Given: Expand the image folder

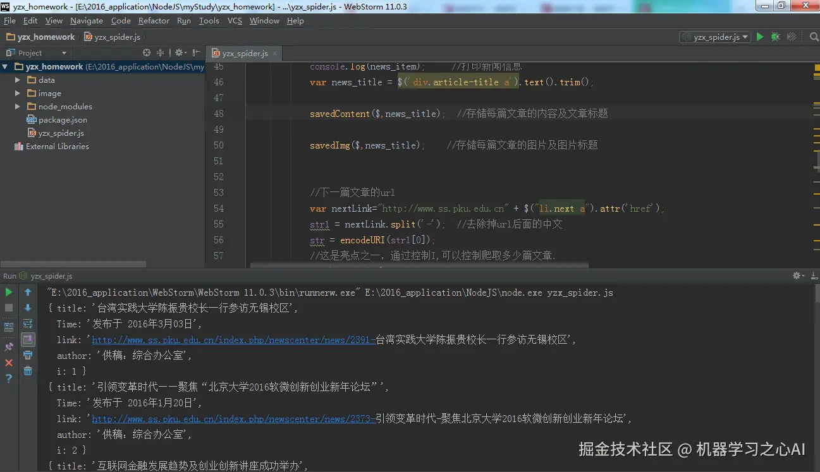Looking at the screenshot, I should pyautogui.click(x=18, y=94).
